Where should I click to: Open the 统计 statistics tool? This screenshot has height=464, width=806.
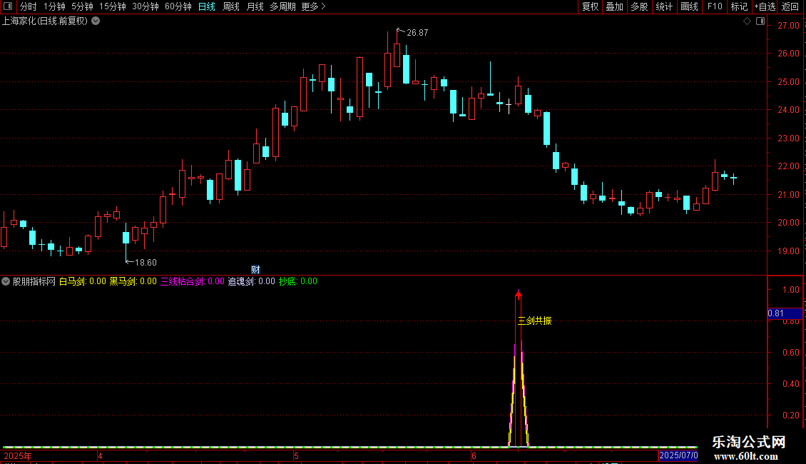coord(664,6)
